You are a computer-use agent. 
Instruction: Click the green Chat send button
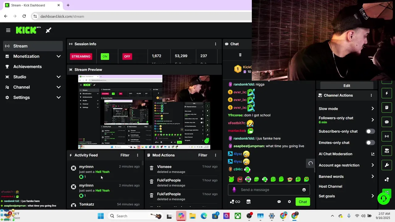[303, 202]
